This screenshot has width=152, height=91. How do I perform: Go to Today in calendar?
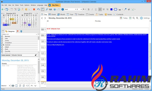[124, 18]
